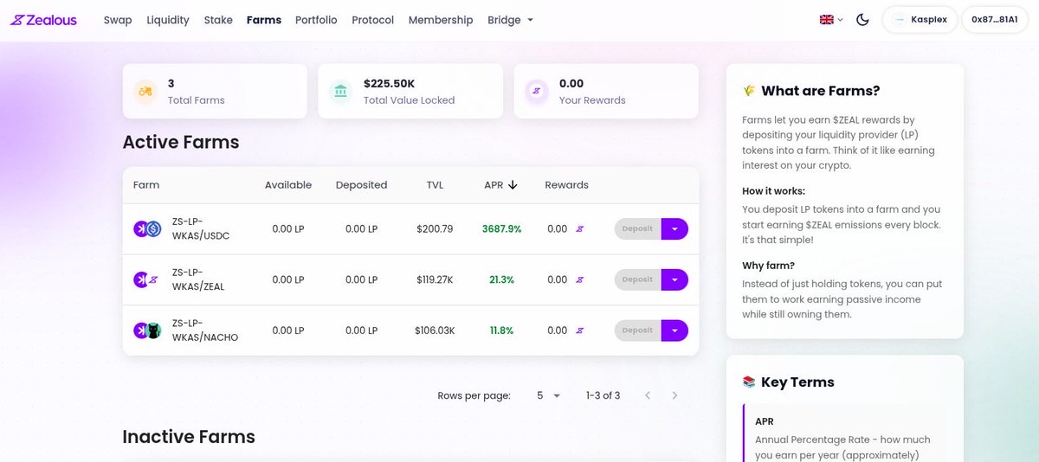1039x462 pixels.
Task: Go to the Liquidity page
Action: click(168, 20)
